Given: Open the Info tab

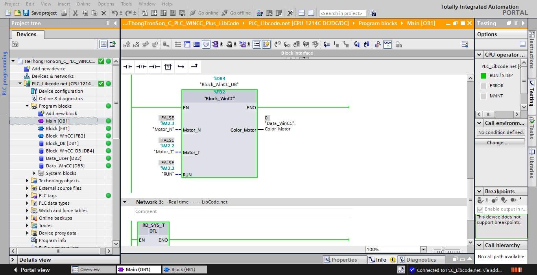Looking at the screenshot, I should click(x=382, y=260).
